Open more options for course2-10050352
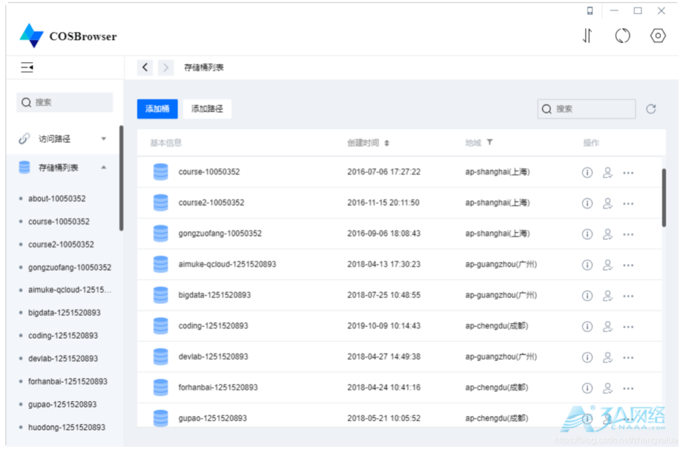Screen dimensions: 683x450 pos(628,204)
